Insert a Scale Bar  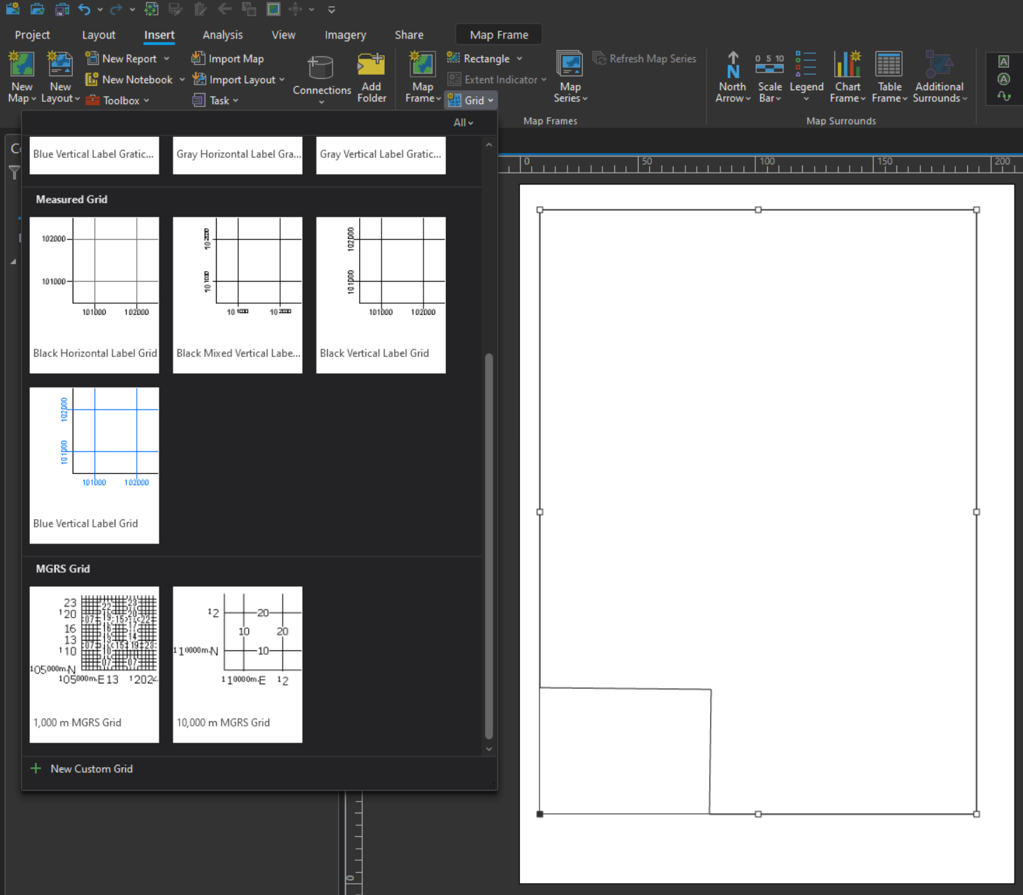[769, 66]
